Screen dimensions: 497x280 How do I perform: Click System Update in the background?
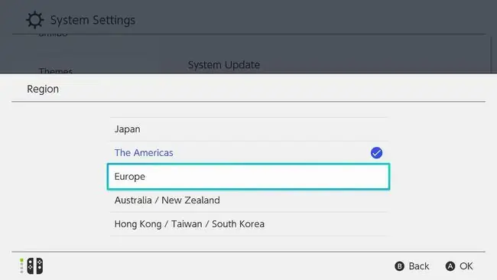point(224,65)
